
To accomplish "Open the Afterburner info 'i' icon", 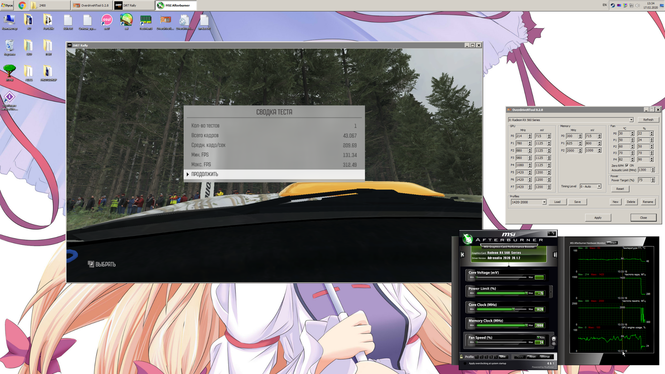I will [x=555, y=255].
